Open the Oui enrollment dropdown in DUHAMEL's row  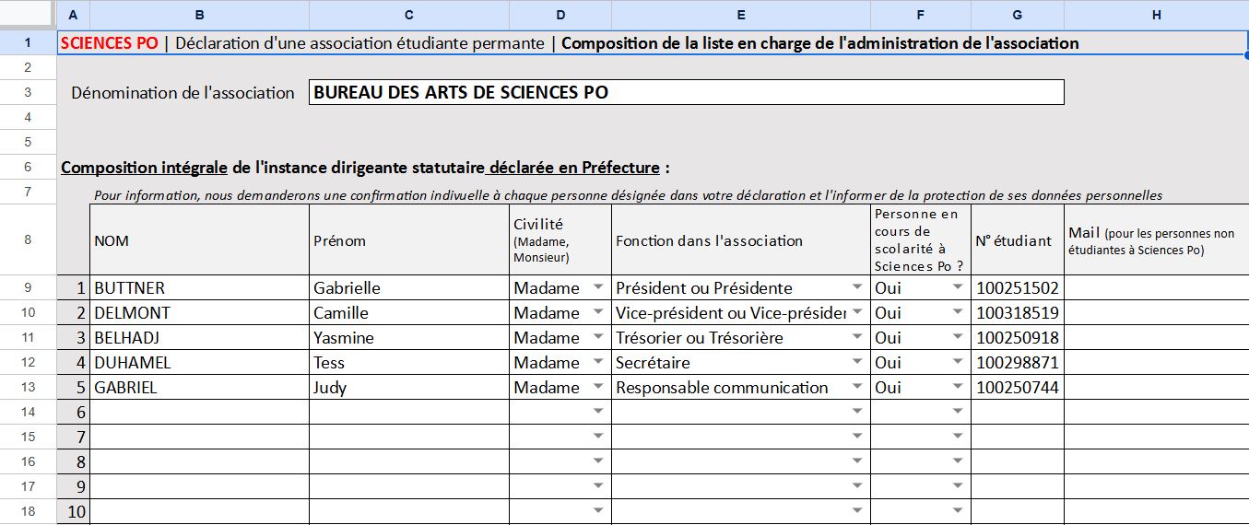[x=958, y=362]
